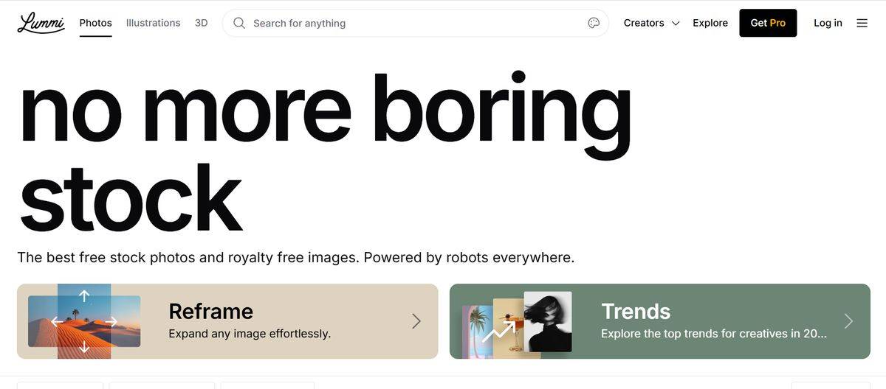886x389 pixels.
Task: Open the 3D tab
Action: click(202, 23)
